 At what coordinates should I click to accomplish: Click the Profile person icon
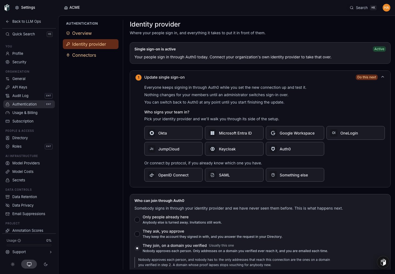(x=8, y=54)
